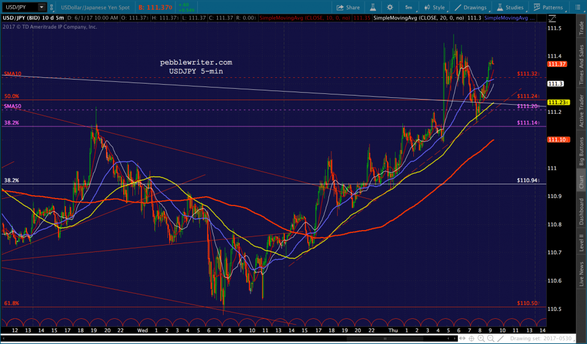Click the $111.32 price level label

(x=528, y=74)
